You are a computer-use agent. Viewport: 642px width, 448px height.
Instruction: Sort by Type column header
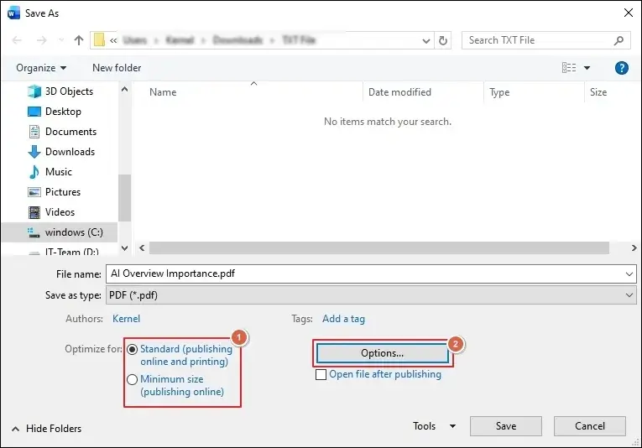click(x=499, y=92)
